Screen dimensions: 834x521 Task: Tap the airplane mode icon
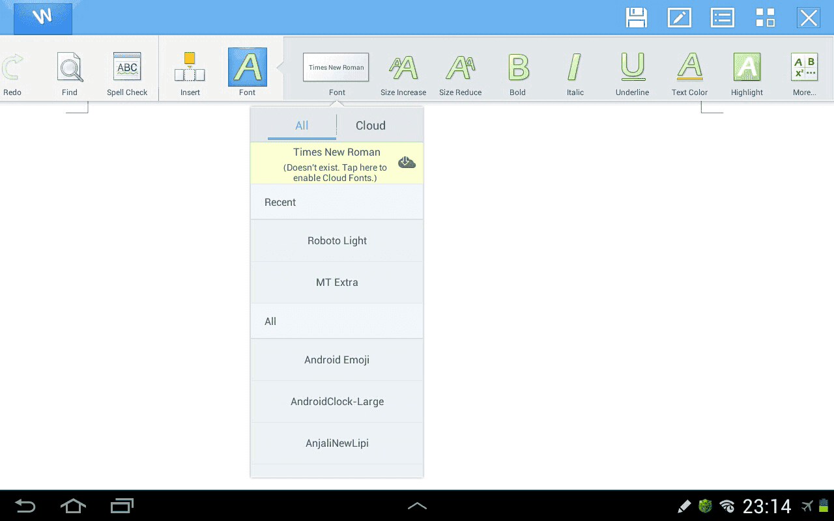pos(808,506)
